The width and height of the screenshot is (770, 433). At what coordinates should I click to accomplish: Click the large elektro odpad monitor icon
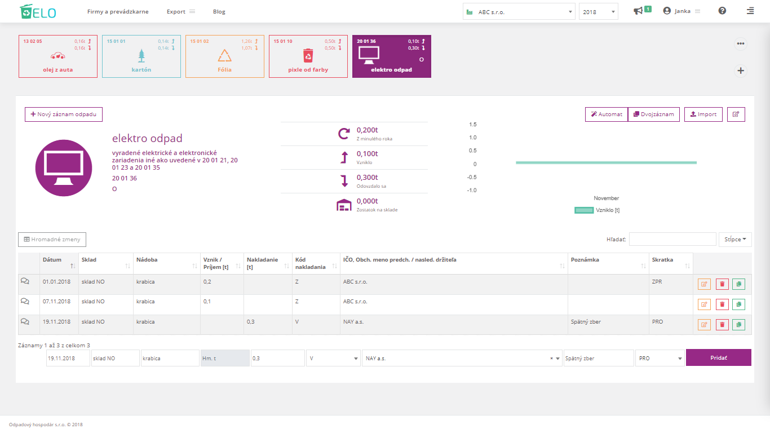64,167
